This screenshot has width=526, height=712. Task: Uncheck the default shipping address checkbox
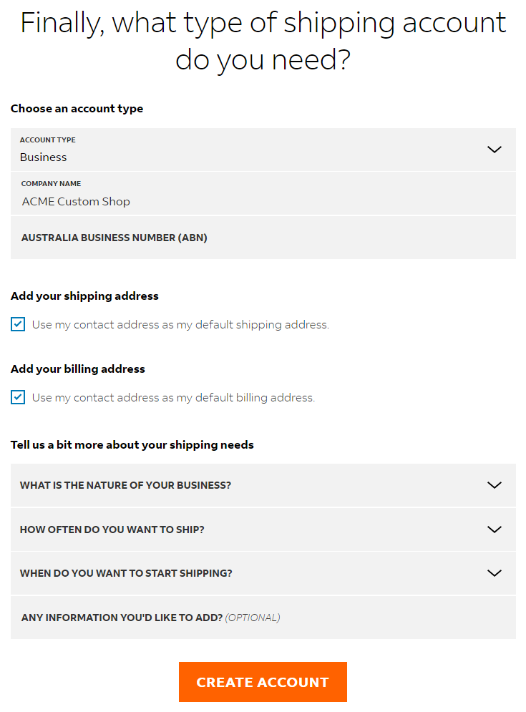17,324
